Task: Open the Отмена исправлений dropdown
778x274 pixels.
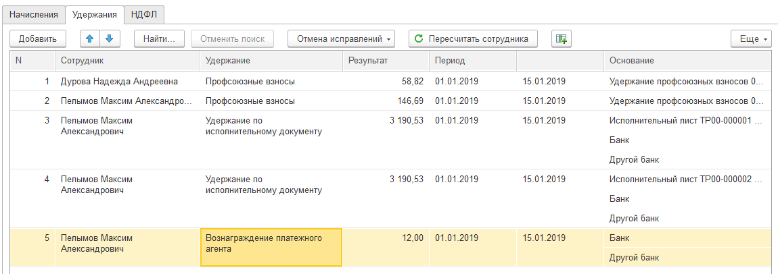Action: [x=344, y=38]
